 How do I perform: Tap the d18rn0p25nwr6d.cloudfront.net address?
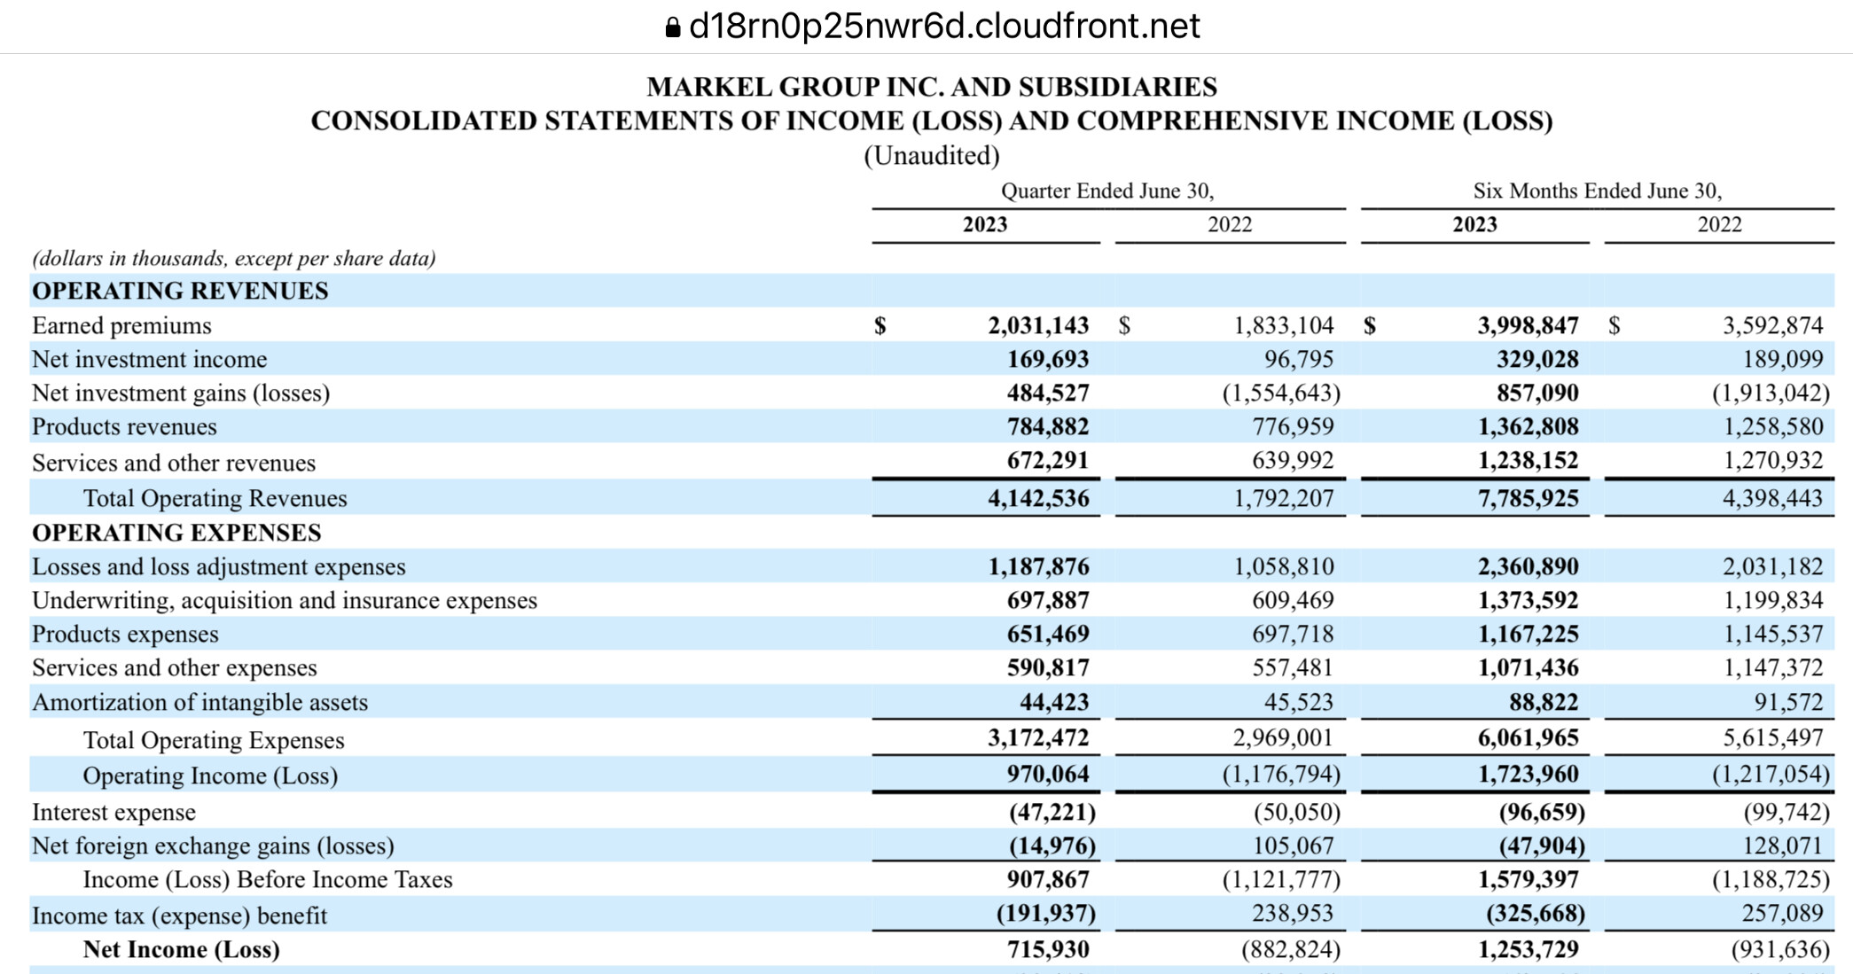coord(944,27)
